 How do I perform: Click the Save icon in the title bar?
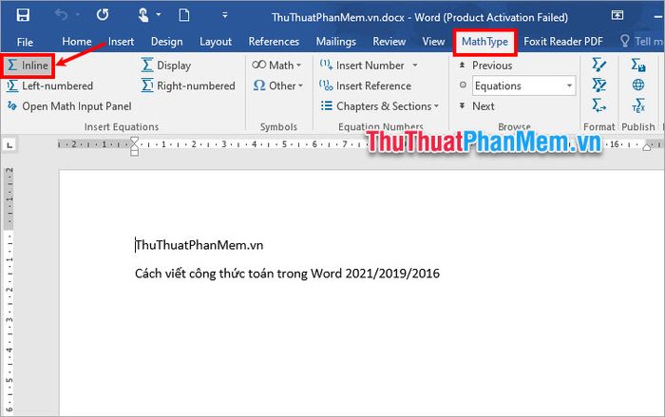pos(23,15)
